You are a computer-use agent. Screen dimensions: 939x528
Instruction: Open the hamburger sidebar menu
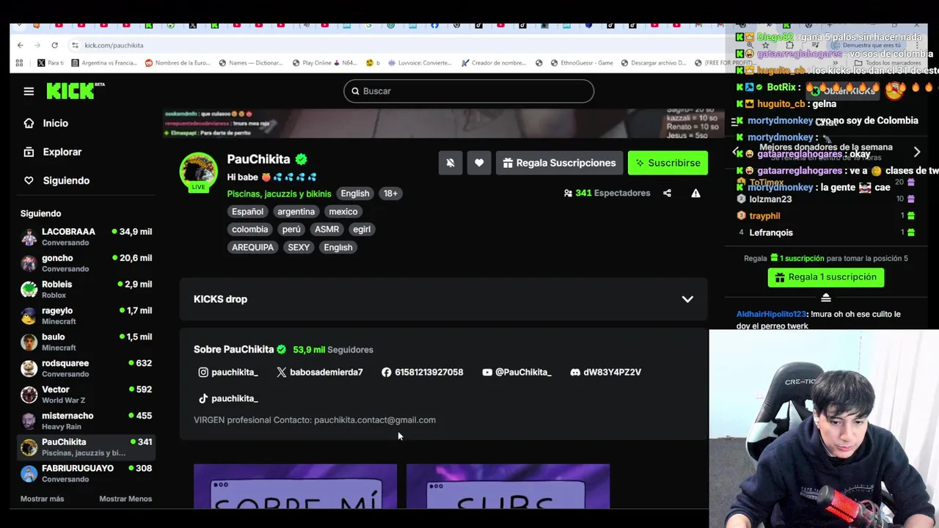29,91
